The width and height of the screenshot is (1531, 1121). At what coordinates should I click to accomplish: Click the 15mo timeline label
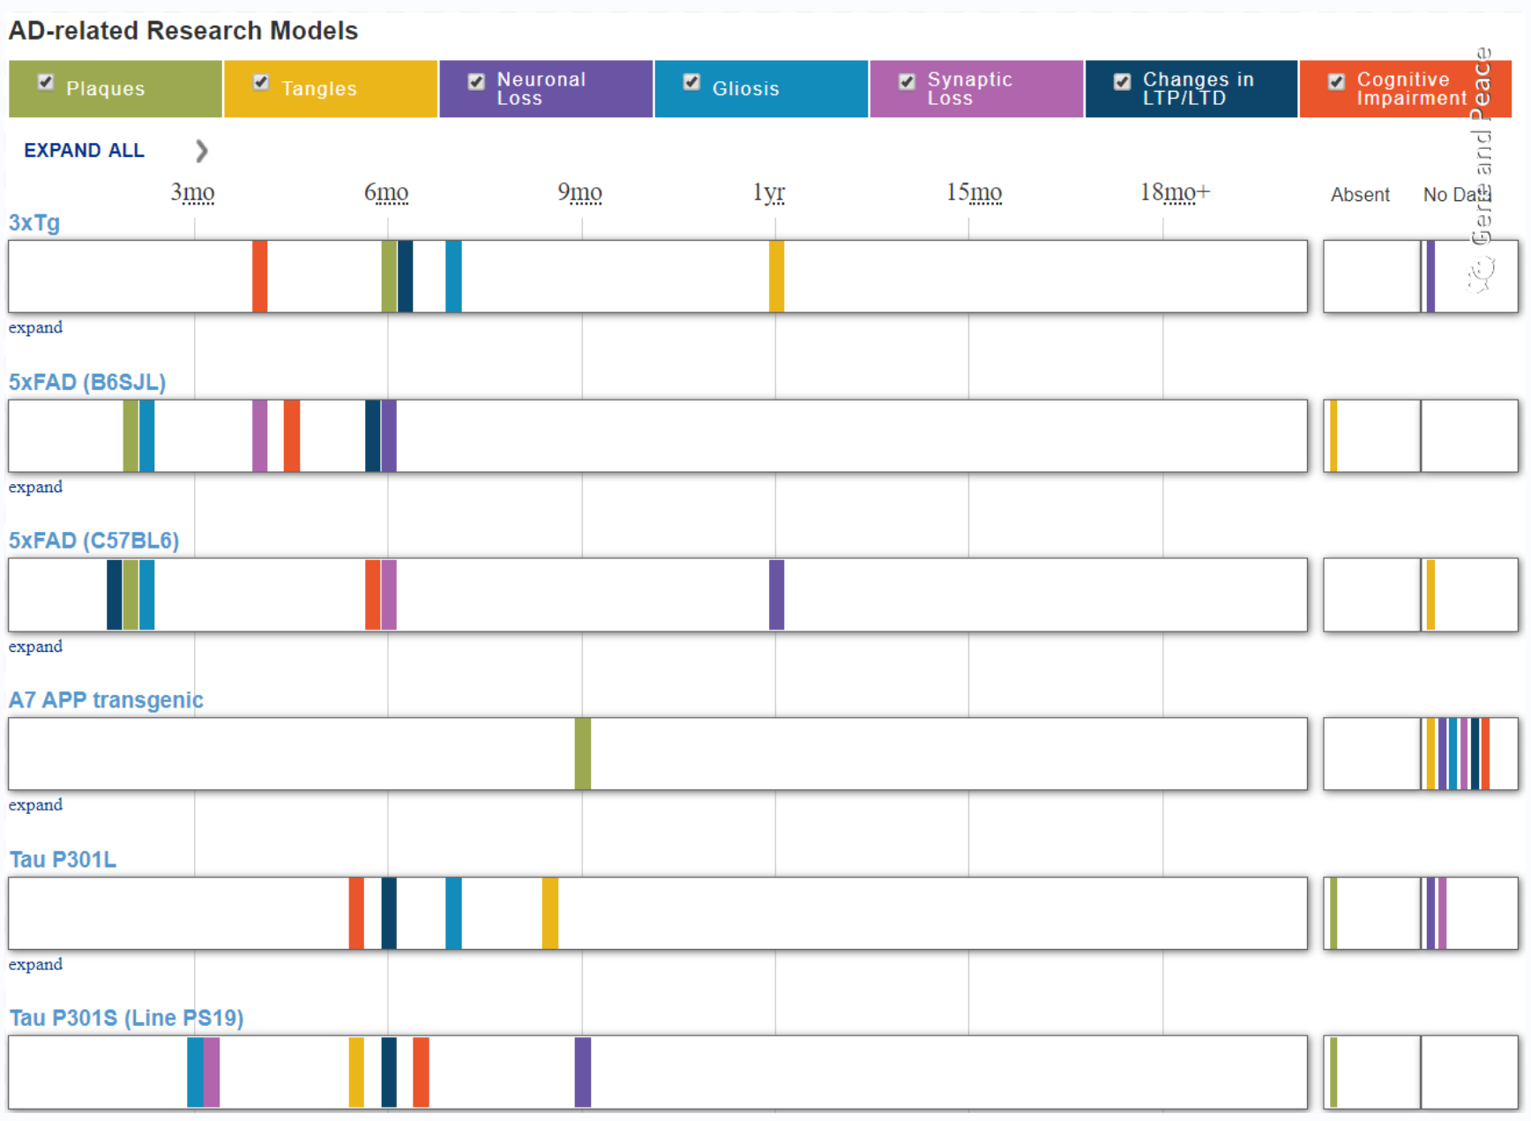pyautogui.click(x=974, y=192)
